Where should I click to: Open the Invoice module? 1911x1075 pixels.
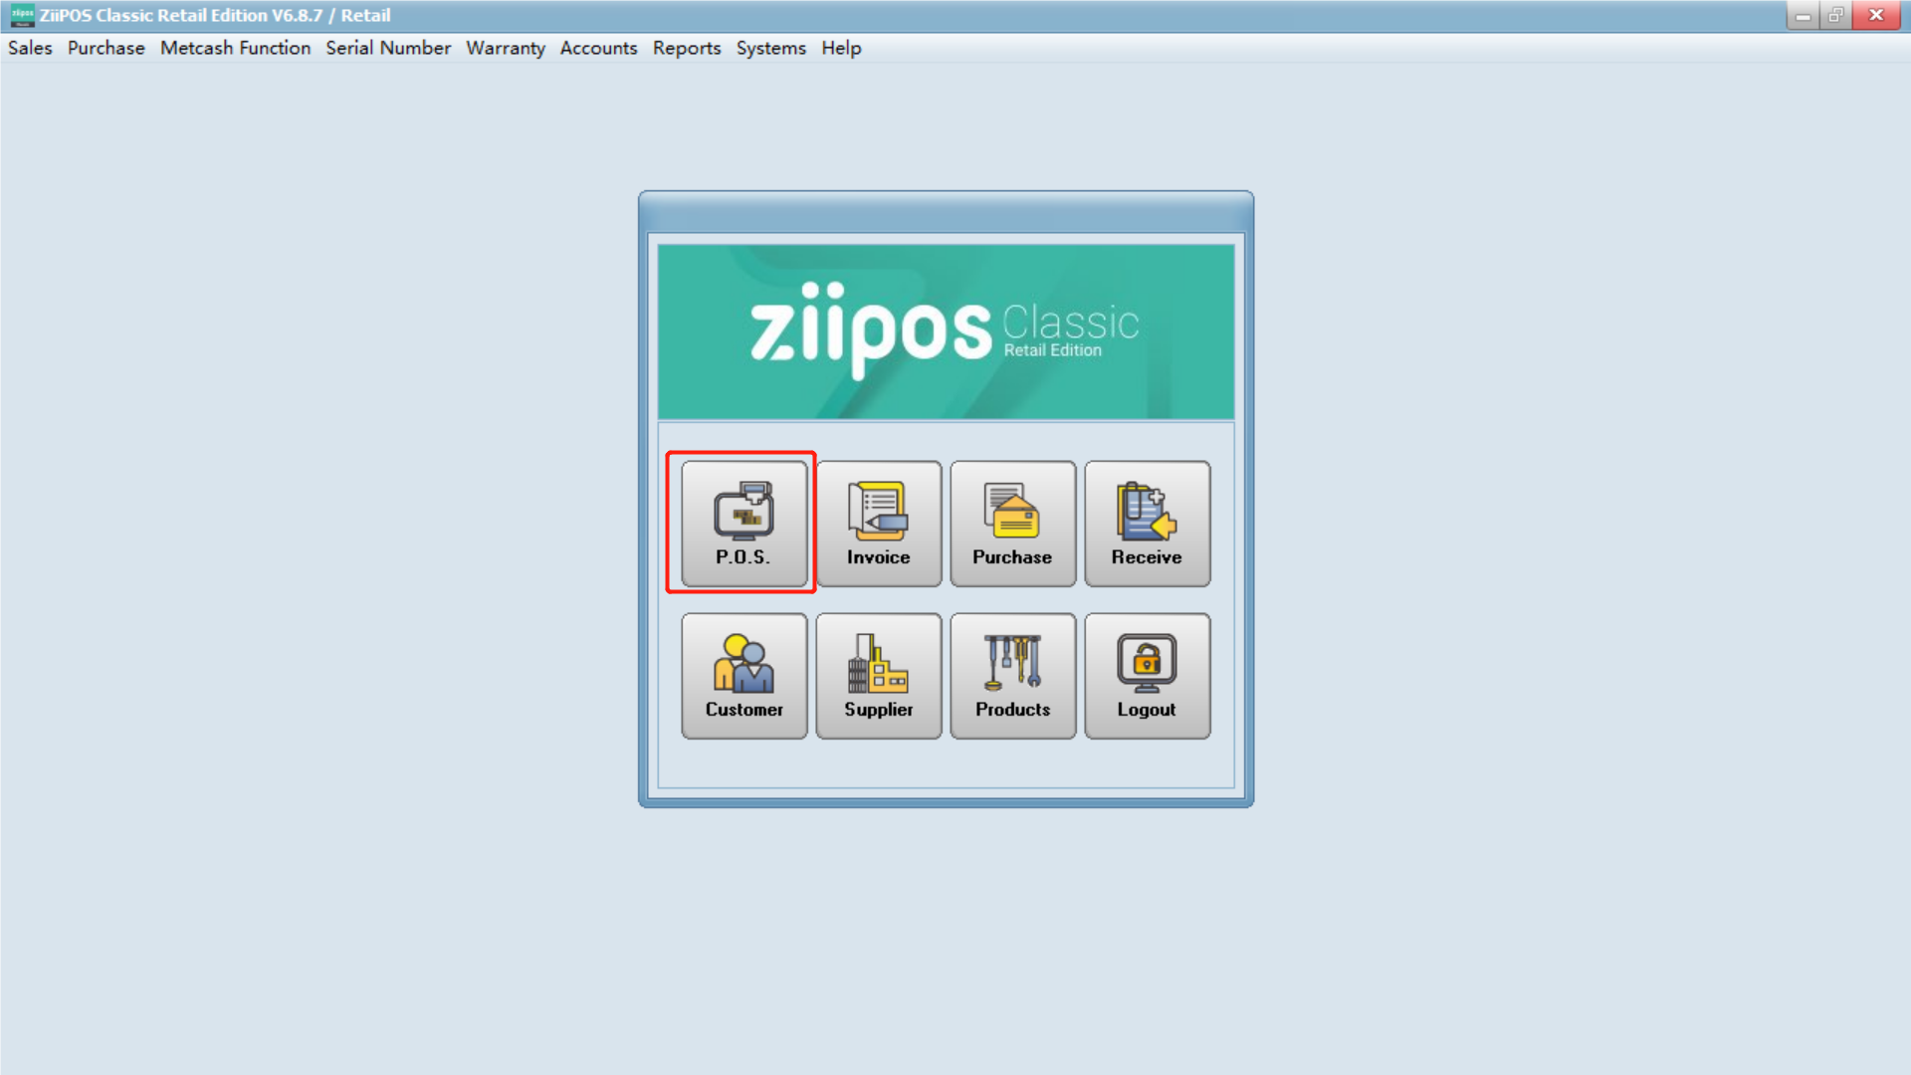[878, 525]
